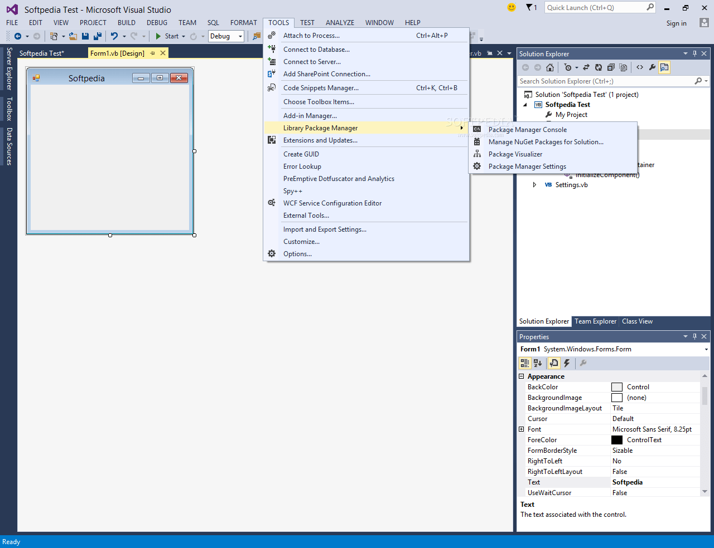Collapse the Softpedia Test project node
Viewport: 714px width, 548px height.
pyautogui.click(x=525, y=105)
